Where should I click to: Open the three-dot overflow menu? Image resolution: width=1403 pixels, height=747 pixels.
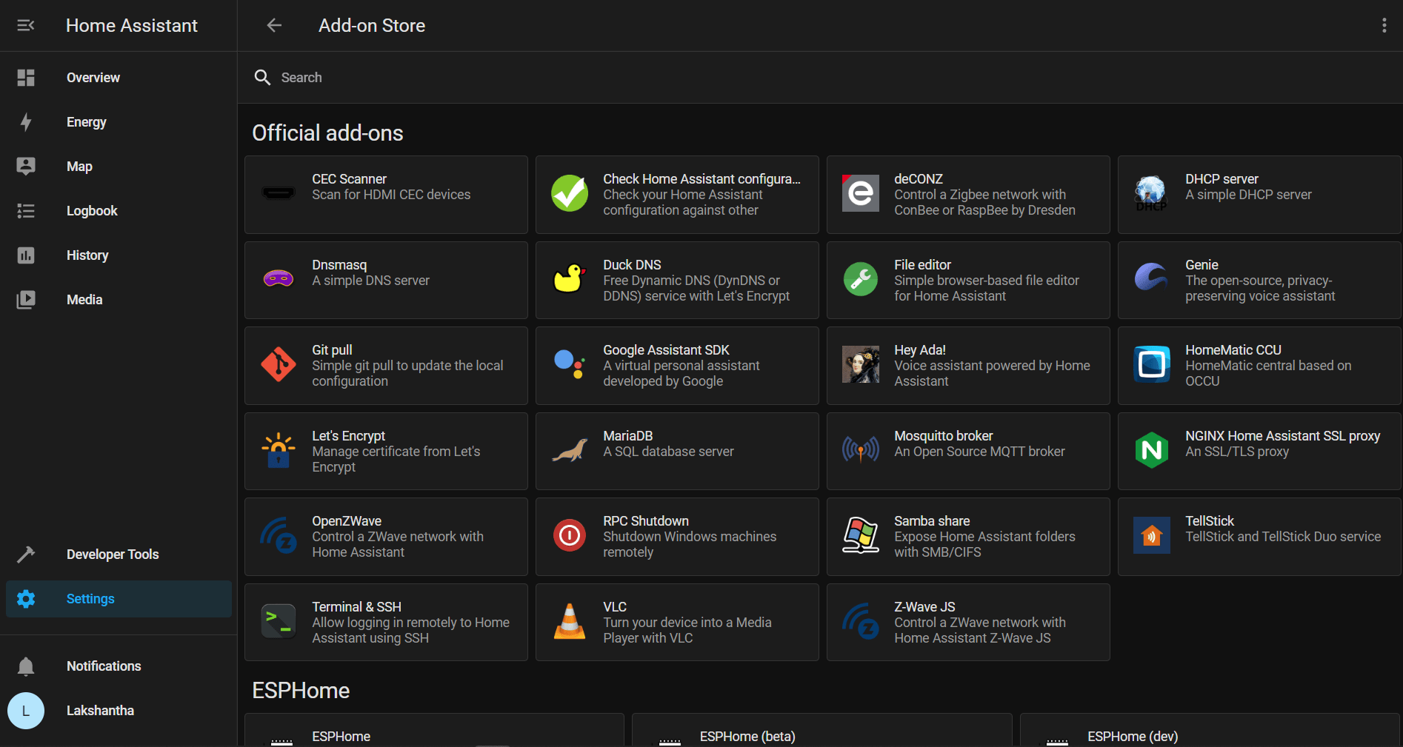(1384, 26)
